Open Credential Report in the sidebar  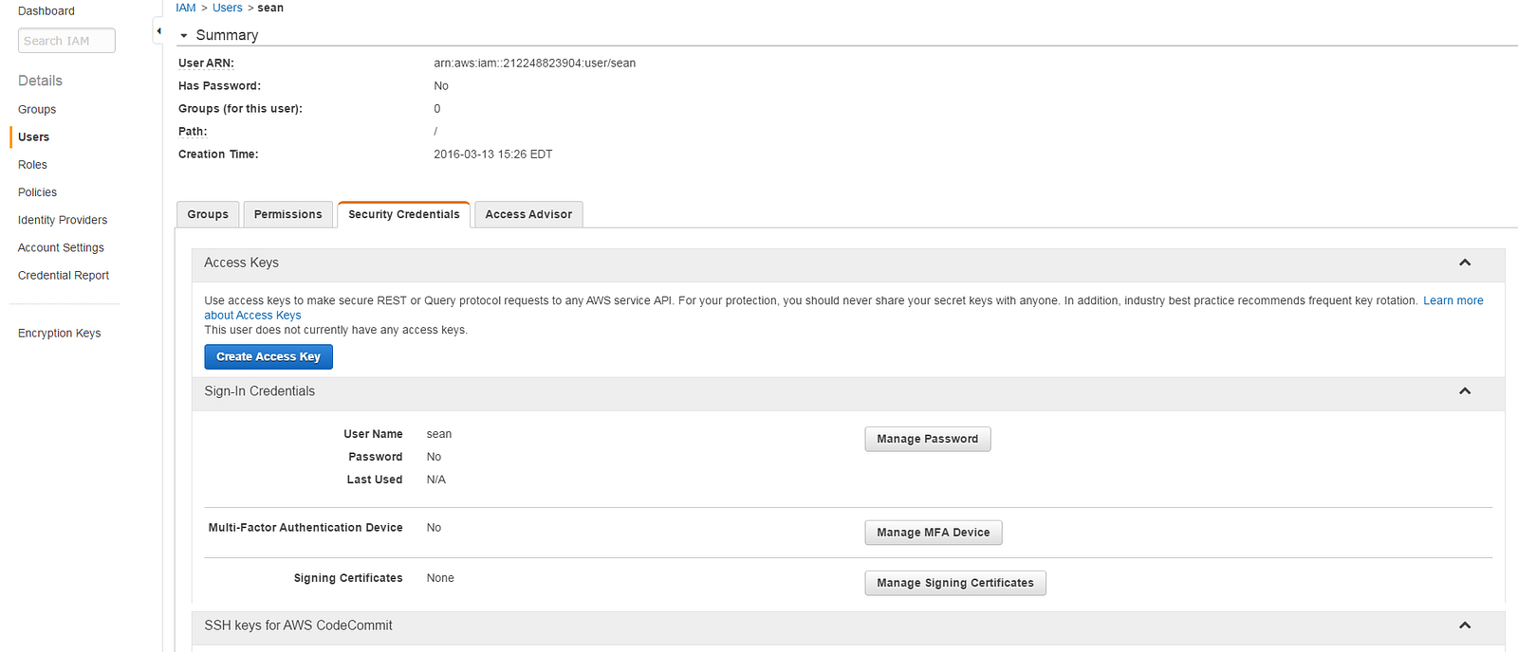pos(64,276)
